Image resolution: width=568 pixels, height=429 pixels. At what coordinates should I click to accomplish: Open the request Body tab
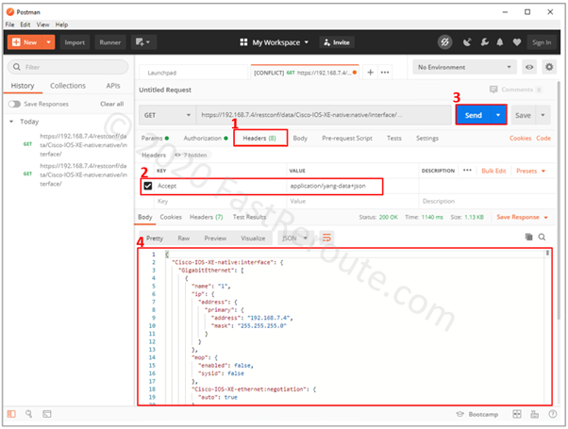coord(300,138)
